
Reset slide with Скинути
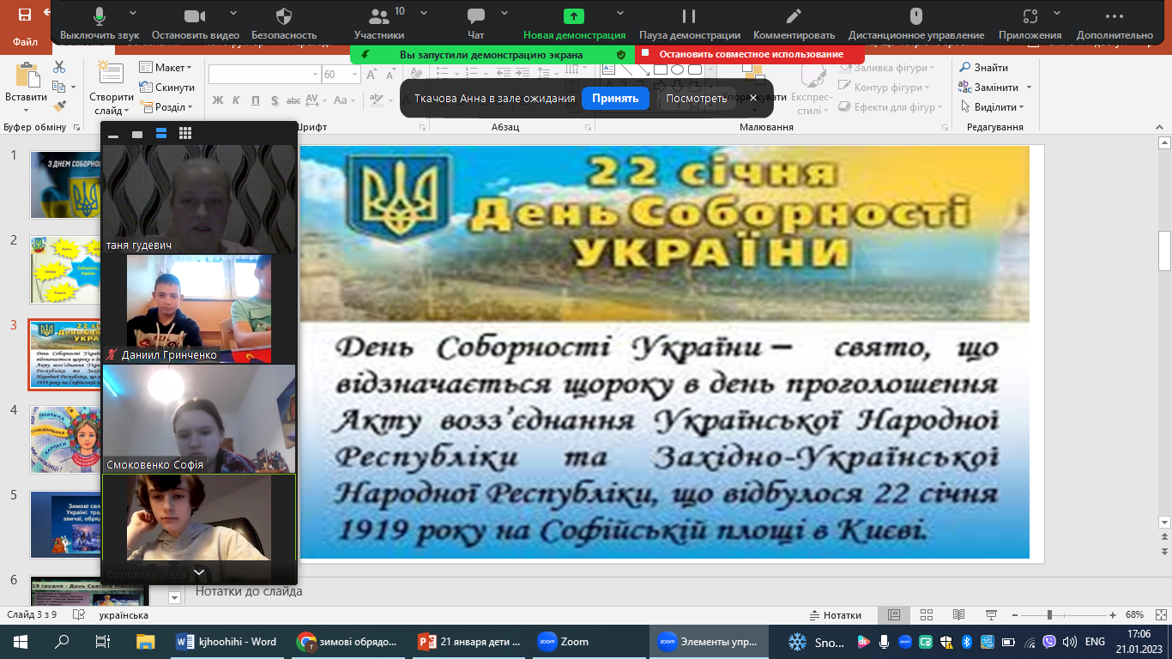tap(167, 87)
